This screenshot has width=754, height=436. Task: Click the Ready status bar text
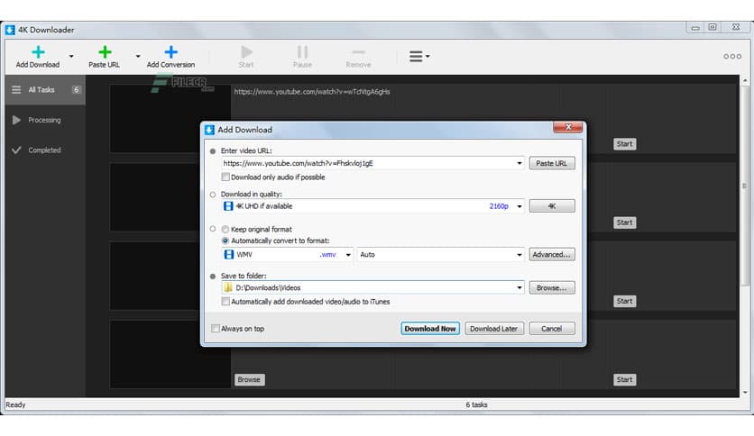pyautogui.click(x=16, y=404)
